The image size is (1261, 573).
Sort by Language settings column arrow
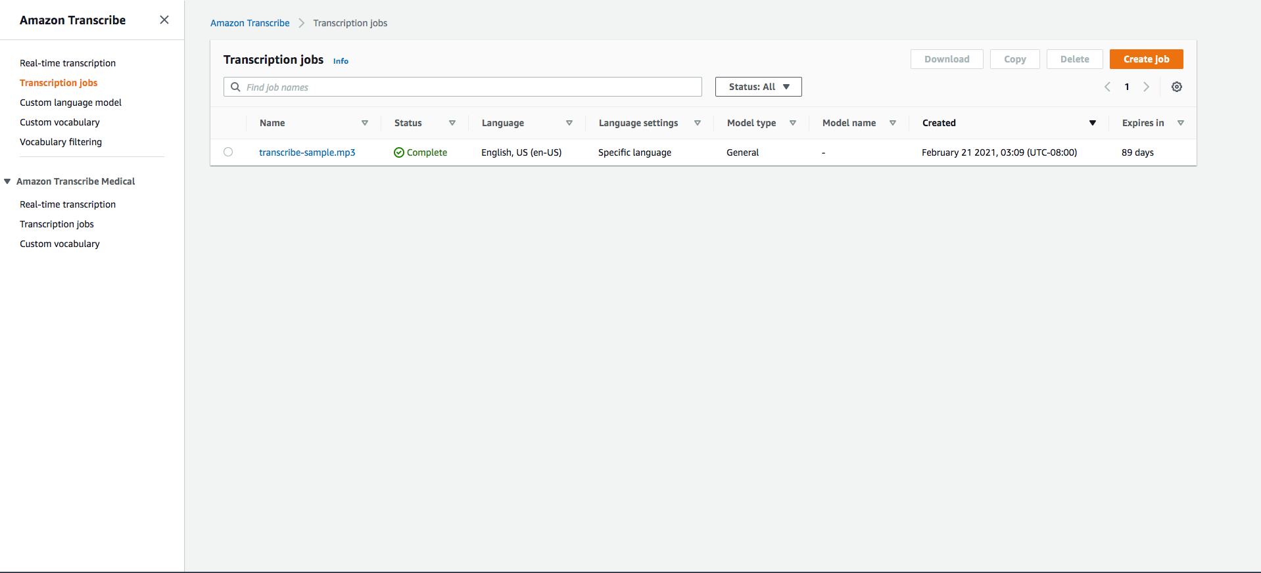pyautogui.click(x=698, y=123)
